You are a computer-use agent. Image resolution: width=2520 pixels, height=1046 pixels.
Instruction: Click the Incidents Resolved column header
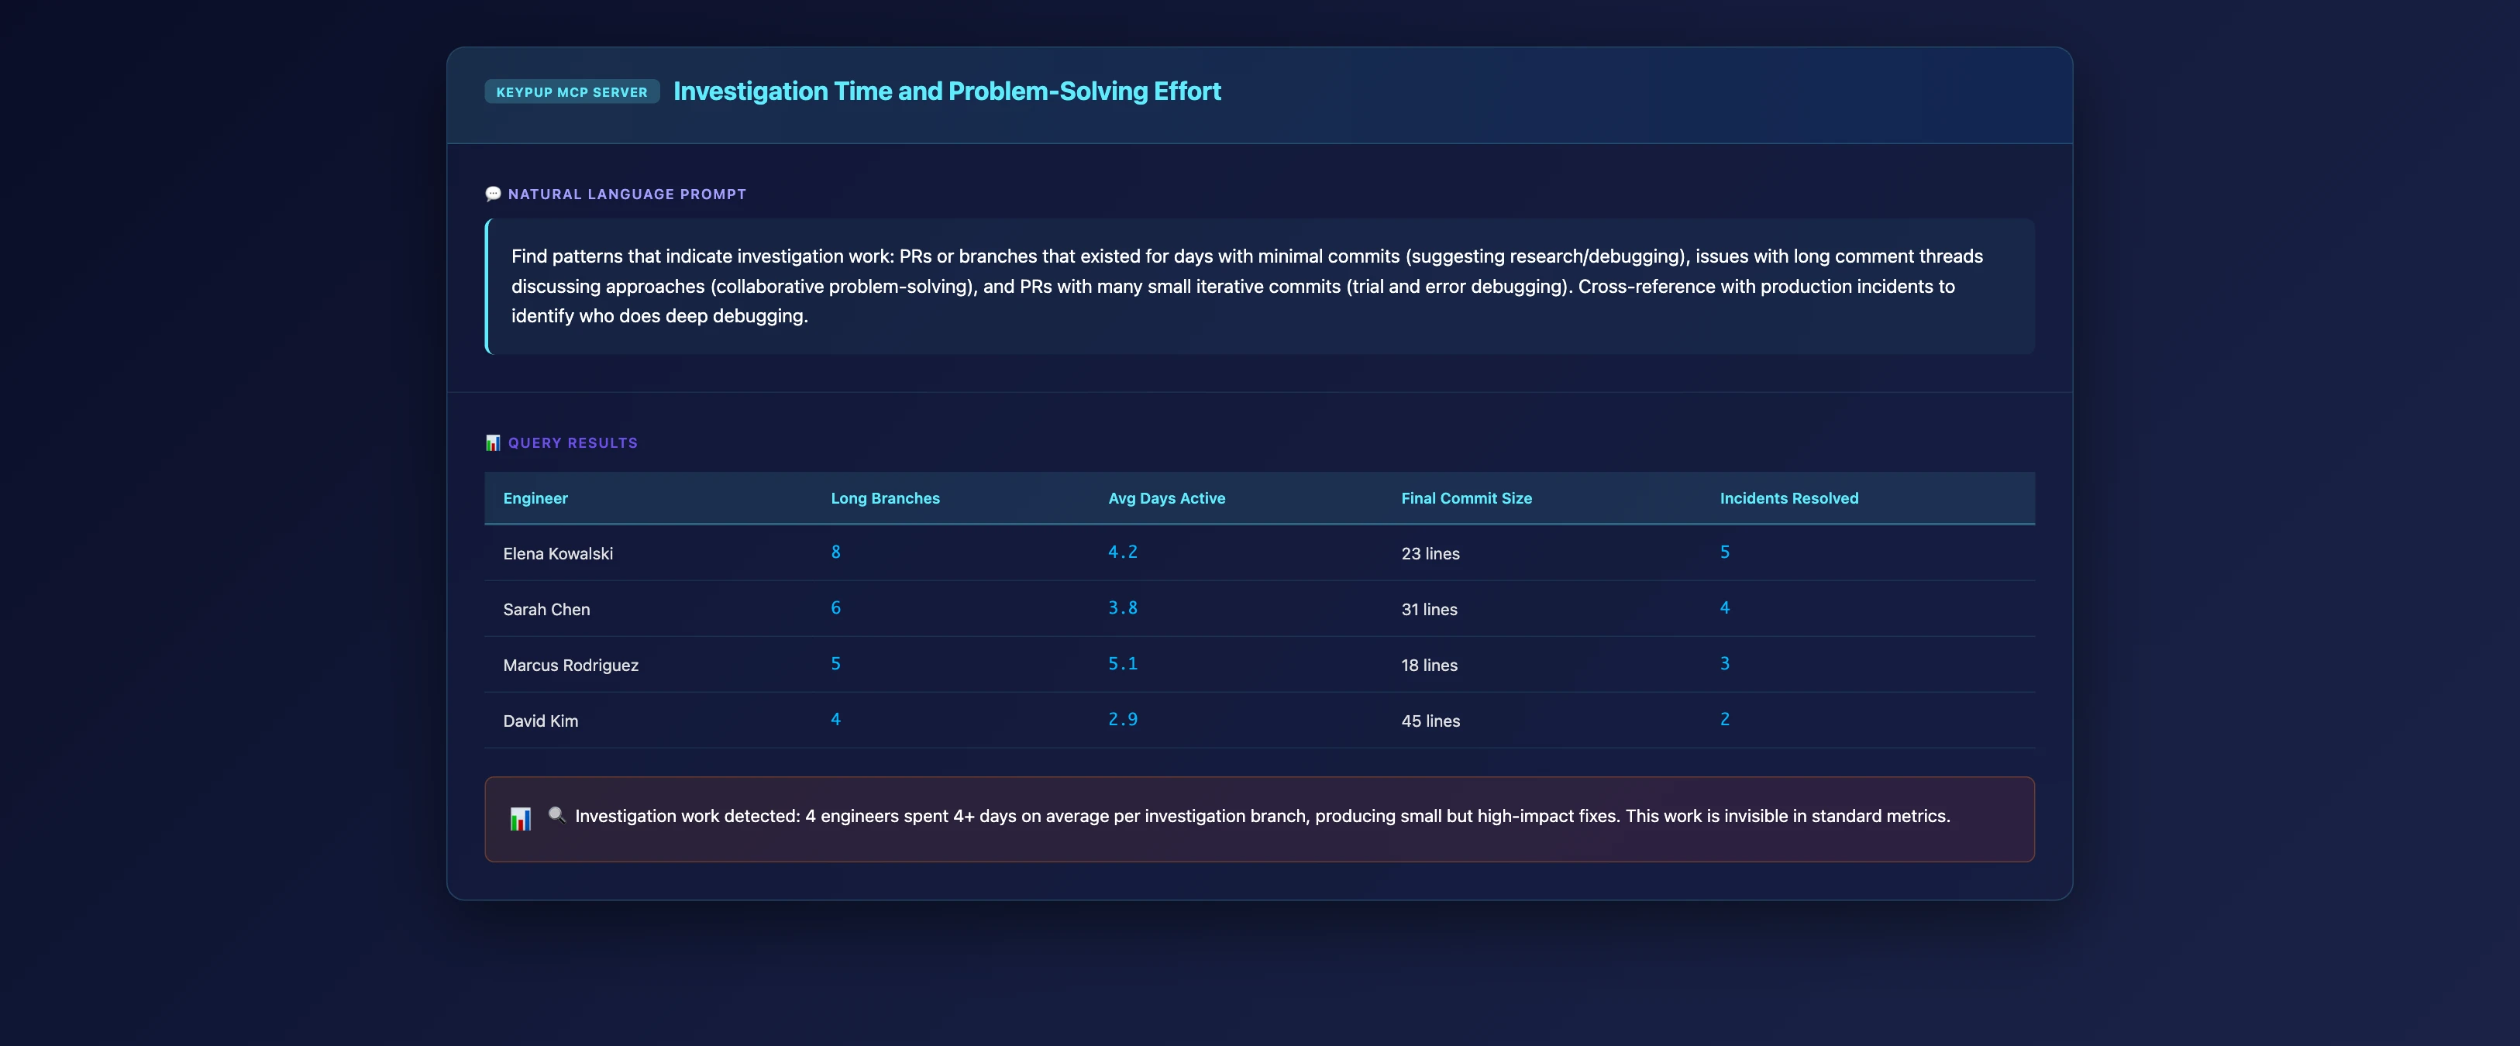1789,498
